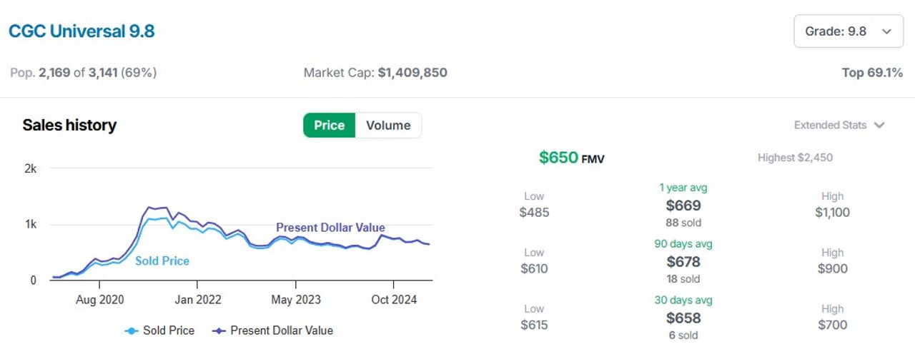The height and width of the screenshot is (364, 915).
Task: Click the 6 sold count
Action: [683, 335]
